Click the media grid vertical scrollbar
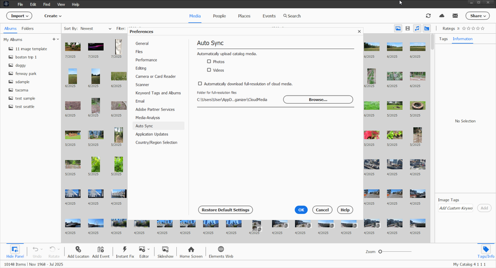Screen dimensions: 496x268 [x=432, y=42]
